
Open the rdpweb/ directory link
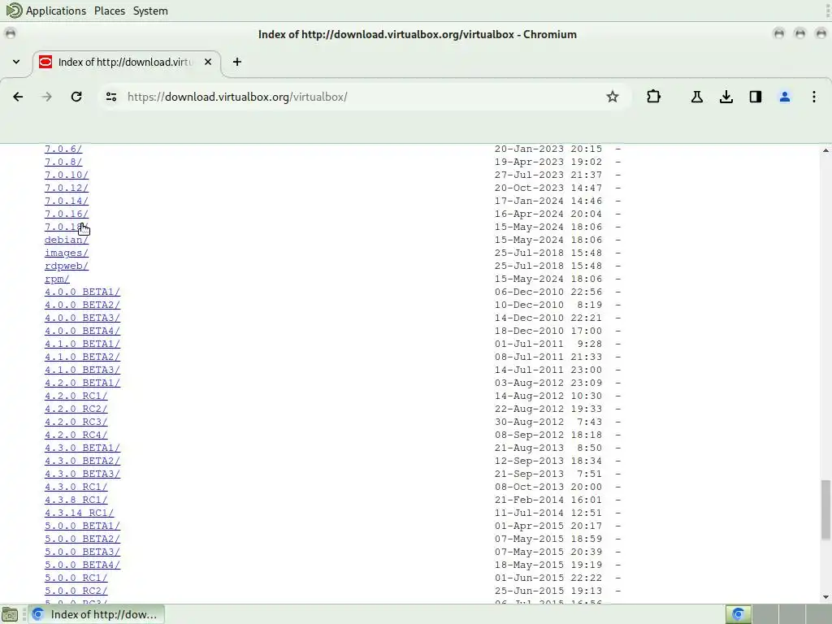pyautogui.click(x=67, y=266)
